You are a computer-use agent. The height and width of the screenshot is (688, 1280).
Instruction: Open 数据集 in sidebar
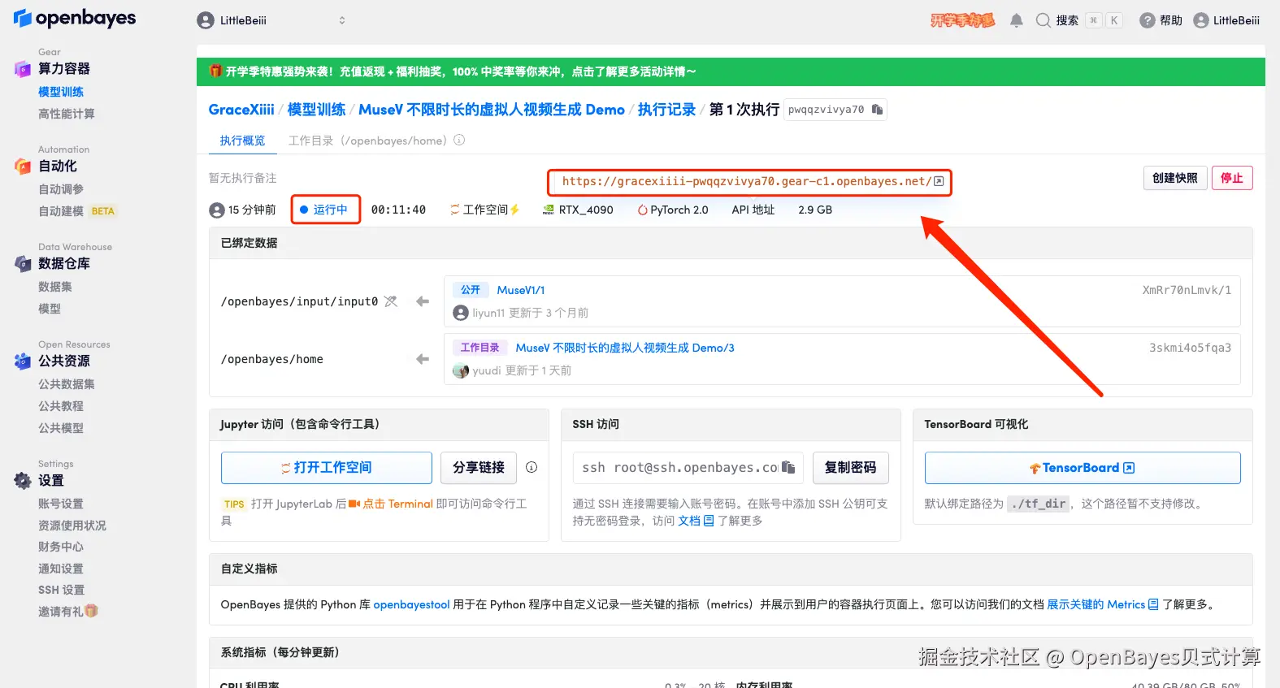click(55, 287)
